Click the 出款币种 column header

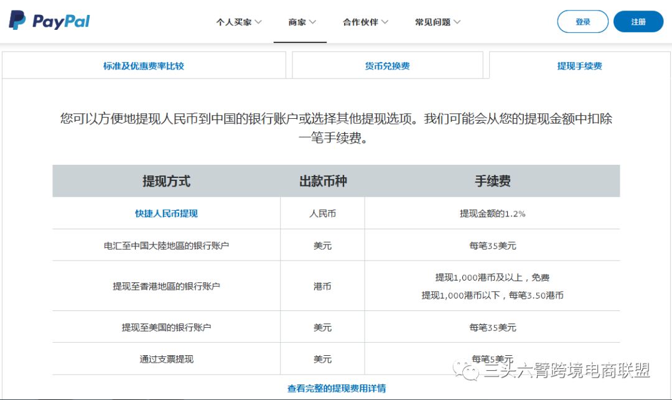coord(323,181)
